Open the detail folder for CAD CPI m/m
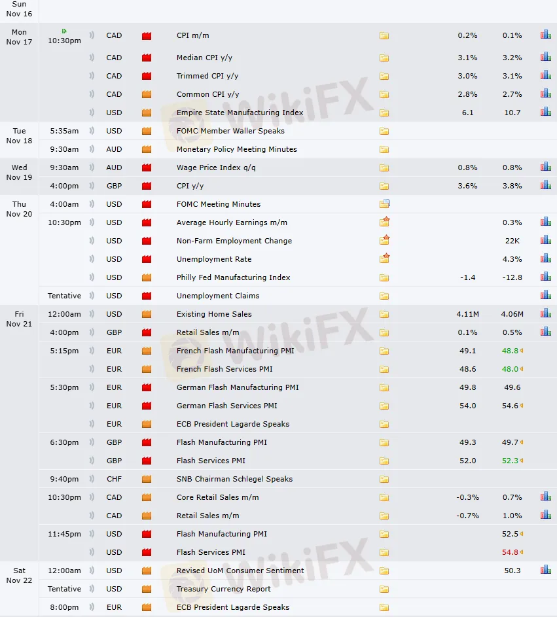 pyautogui.click(x=384, y=36)
